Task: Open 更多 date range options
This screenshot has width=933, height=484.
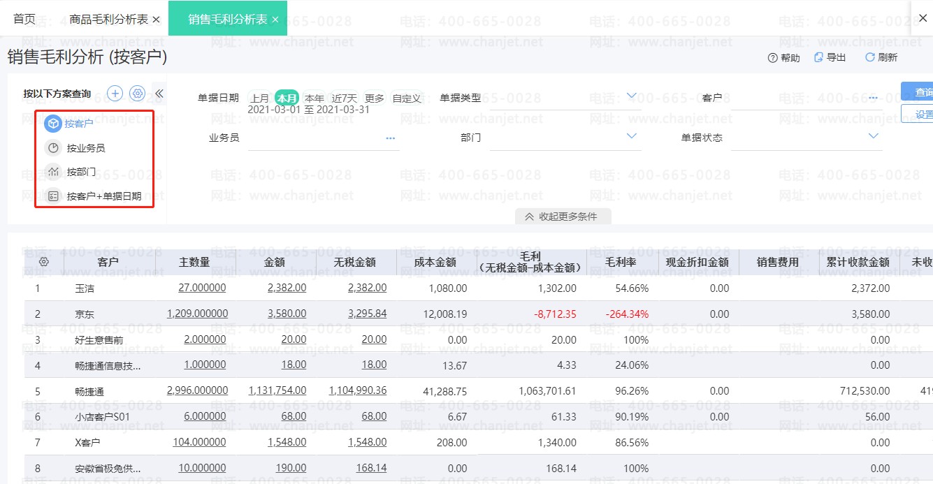Action: (375, 98)
